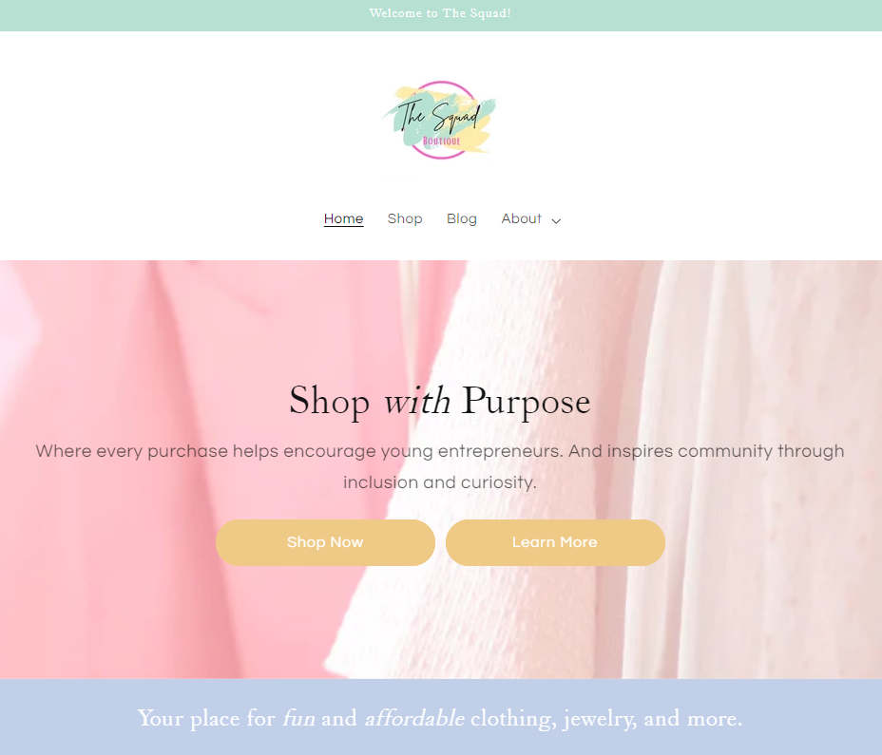Click the italic word fun in tagline
The width and height of the screenshot is (882, 755).
point(298,719)
